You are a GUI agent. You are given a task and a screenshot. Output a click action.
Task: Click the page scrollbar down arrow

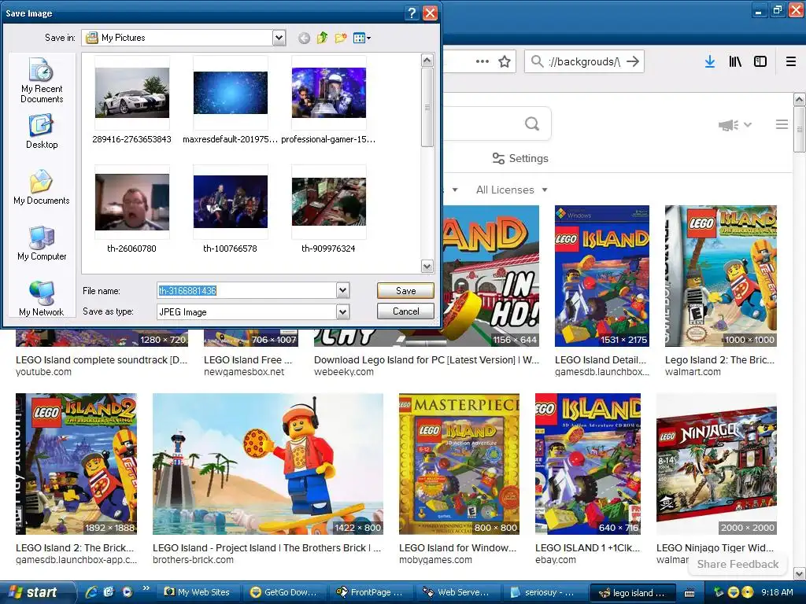[x=800, y=573]
